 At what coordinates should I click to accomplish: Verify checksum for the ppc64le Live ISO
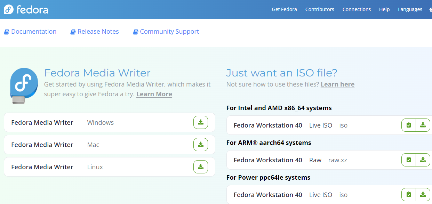coord(408,194)
